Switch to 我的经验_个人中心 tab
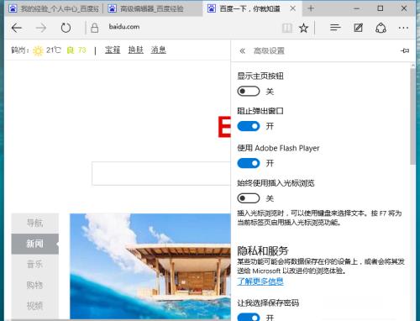420x321 pixels. [54, 8]
